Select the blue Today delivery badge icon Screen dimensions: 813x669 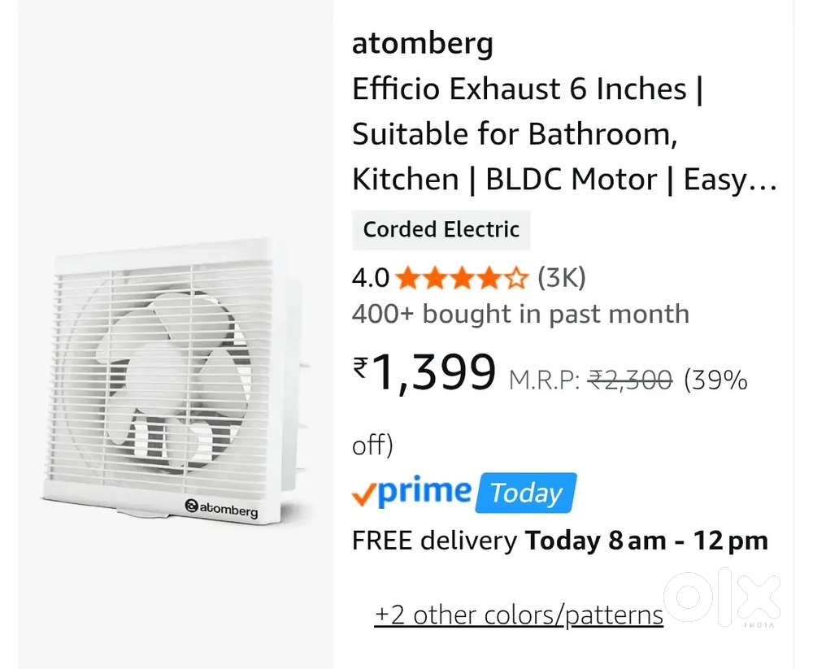(x=526, y=492)
